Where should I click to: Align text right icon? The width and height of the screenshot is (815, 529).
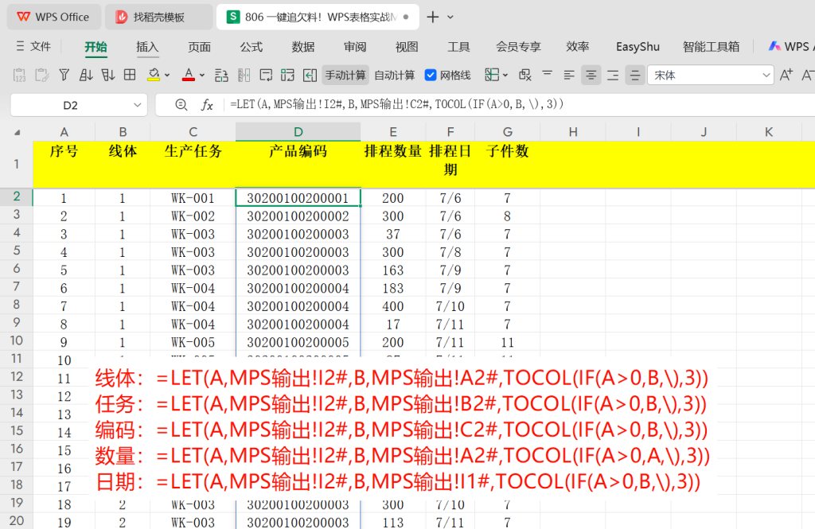click(x=613, y=76)
